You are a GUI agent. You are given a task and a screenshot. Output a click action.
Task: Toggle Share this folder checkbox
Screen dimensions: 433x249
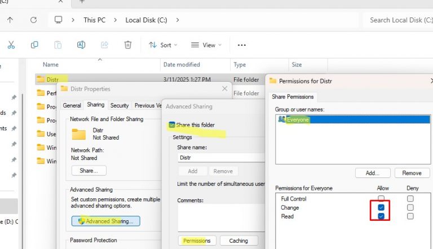coord(172,124)
